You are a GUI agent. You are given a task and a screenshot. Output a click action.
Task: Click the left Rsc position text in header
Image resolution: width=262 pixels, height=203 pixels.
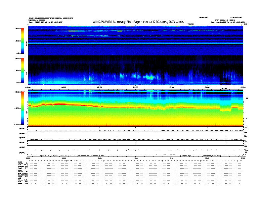coord(46,22)
